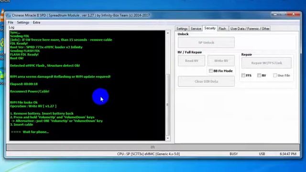Click the 6:34:47 PM clock in status bar

point(288,154)
